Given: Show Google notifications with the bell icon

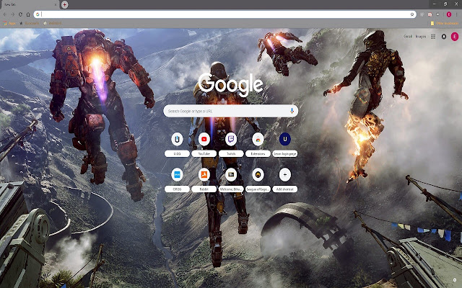Looking at the screenshot, I should click(x=444, y=37).
